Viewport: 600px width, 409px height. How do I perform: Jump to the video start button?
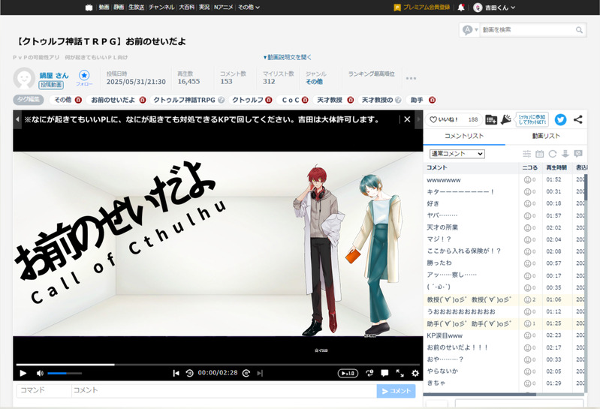176,373
